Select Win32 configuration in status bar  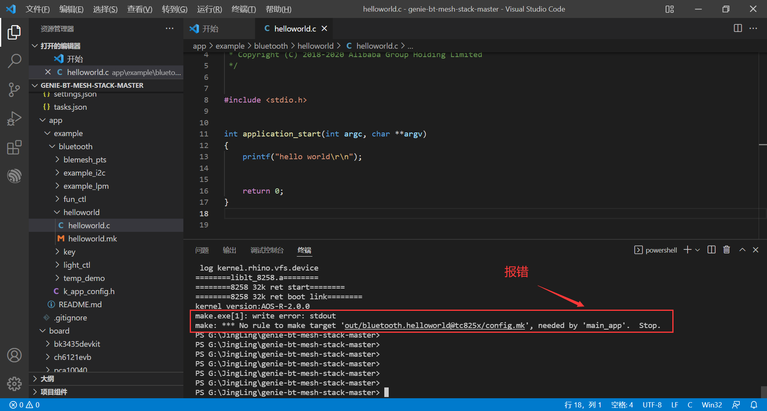point(712,405)
